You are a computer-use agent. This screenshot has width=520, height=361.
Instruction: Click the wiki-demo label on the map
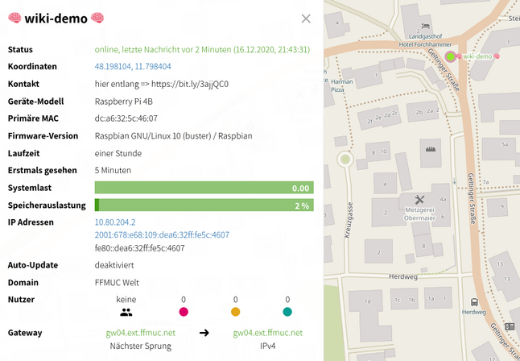pos(477,56)
